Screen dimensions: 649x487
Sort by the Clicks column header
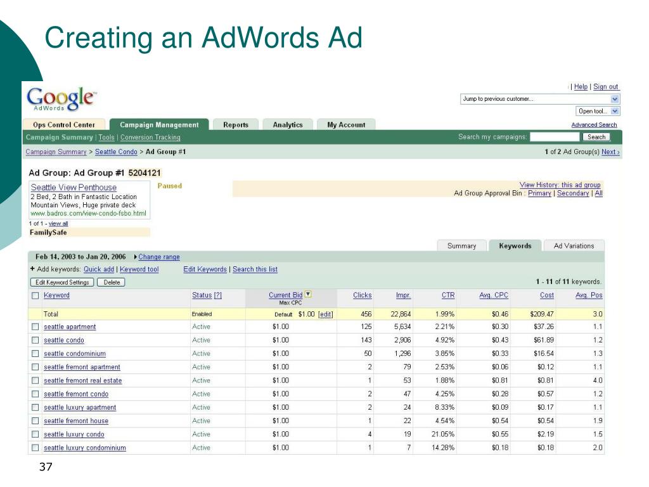tap(362, 295)
